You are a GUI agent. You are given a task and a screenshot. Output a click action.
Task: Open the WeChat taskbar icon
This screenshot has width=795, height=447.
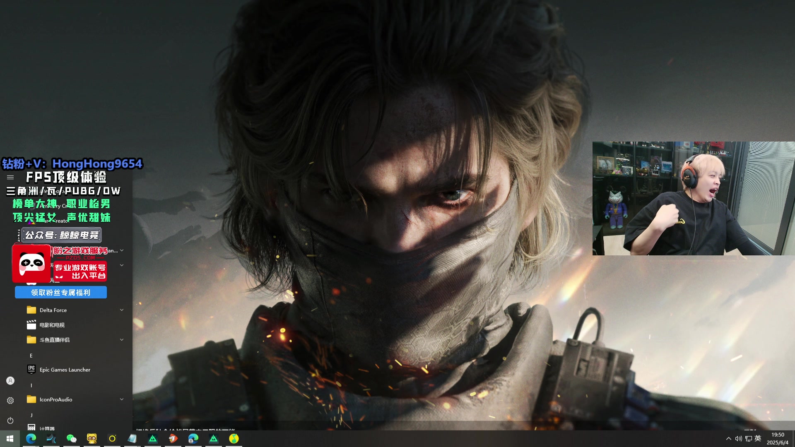point(72,438)
